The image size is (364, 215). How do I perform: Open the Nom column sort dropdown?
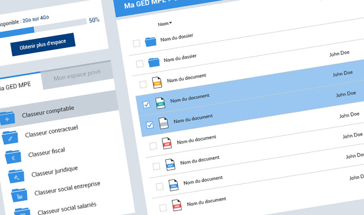(x=165, y=24)
